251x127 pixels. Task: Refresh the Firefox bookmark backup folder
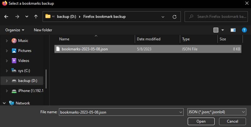point(175,17)
